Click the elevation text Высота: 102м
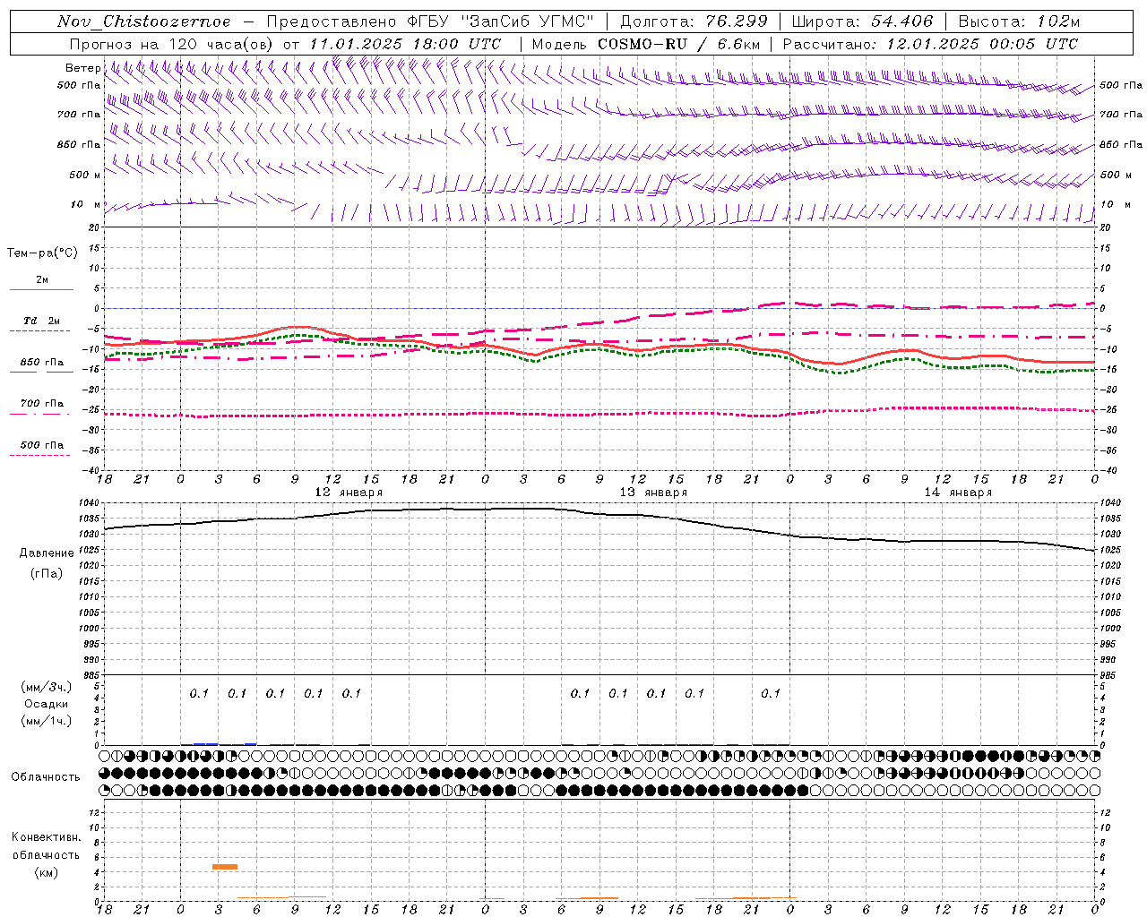 click(x=1019, y=21)
